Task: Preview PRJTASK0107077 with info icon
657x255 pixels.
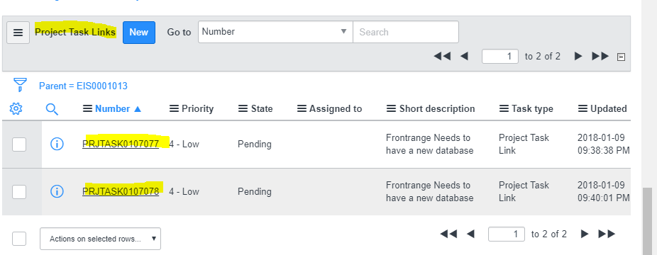Action: click(57, 144)
